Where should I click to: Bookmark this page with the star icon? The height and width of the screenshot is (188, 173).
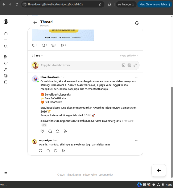100,5
